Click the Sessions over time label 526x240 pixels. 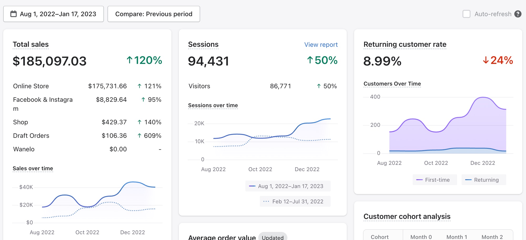[213, 105]
